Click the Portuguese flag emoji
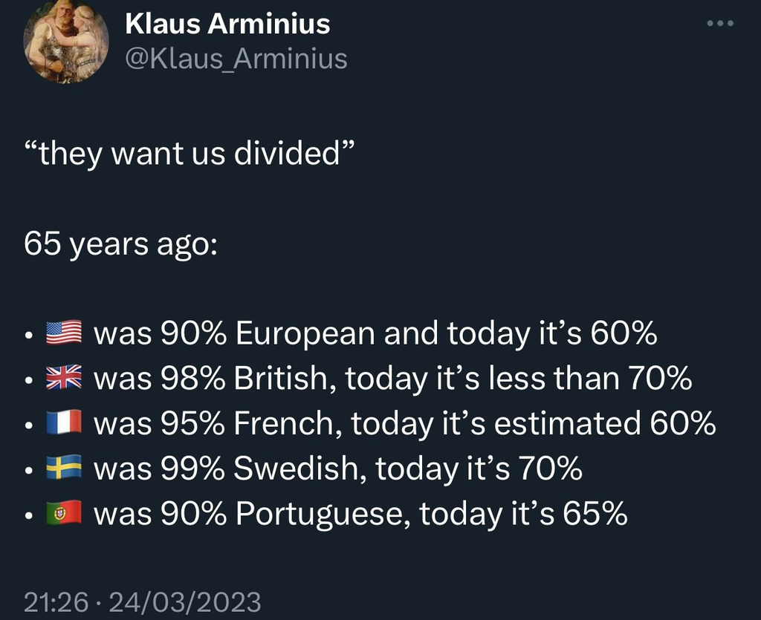Viewport: 761px width, 620px height. [64, 513]
